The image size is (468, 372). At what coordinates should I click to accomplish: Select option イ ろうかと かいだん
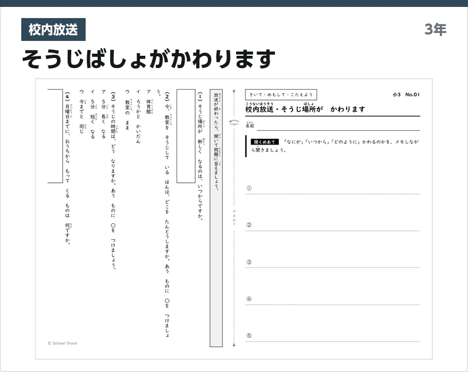pos(138,116)
